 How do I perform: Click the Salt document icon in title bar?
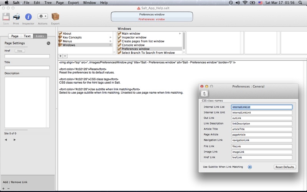coord(139,8)
